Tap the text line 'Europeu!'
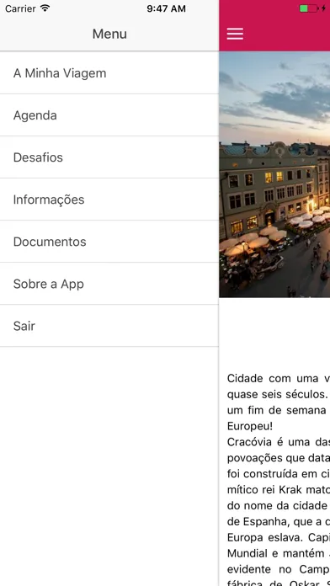The image size is (330, 586). (x=250, y=426)
